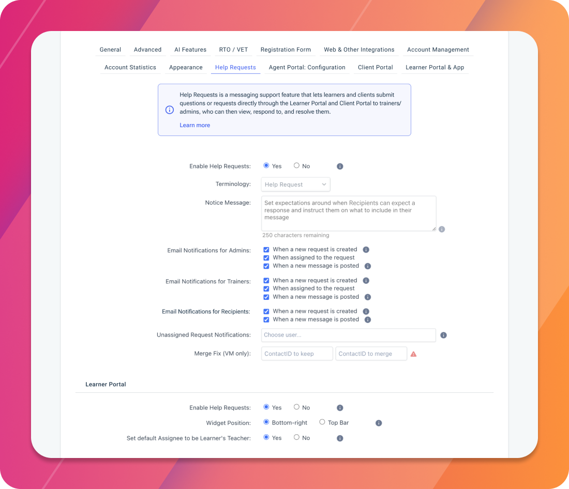Open the Learner Portal & App tab
This screenshot has width=569, height=489.
[435, 68]
